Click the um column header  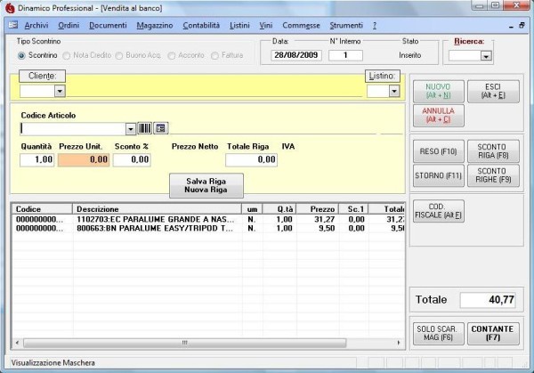pyautogui.click(x=252, y=209)
